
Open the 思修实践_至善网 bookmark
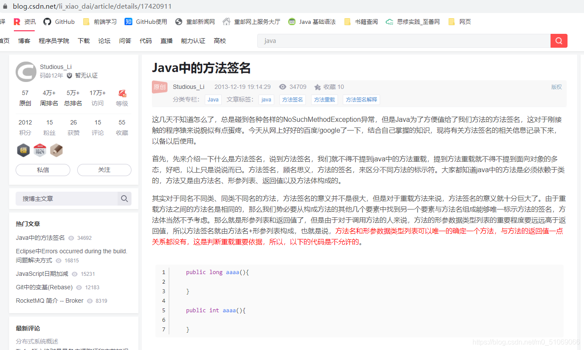pos(413,22)
